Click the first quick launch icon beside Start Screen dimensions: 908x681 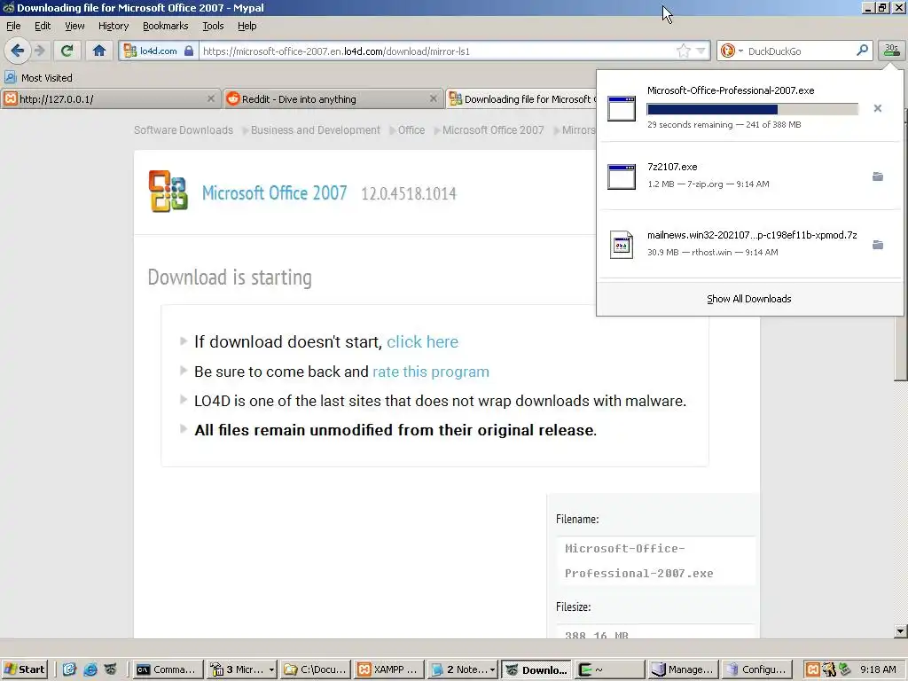[x=69, y=669]
